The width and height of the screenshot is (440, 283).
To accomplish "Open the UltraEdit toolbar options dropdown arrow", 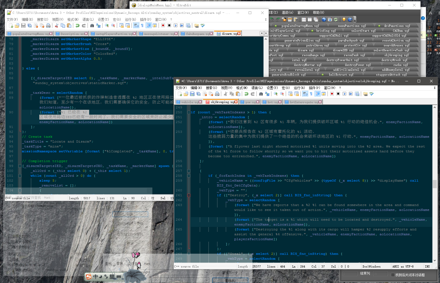I will click(x=355, y=20).
